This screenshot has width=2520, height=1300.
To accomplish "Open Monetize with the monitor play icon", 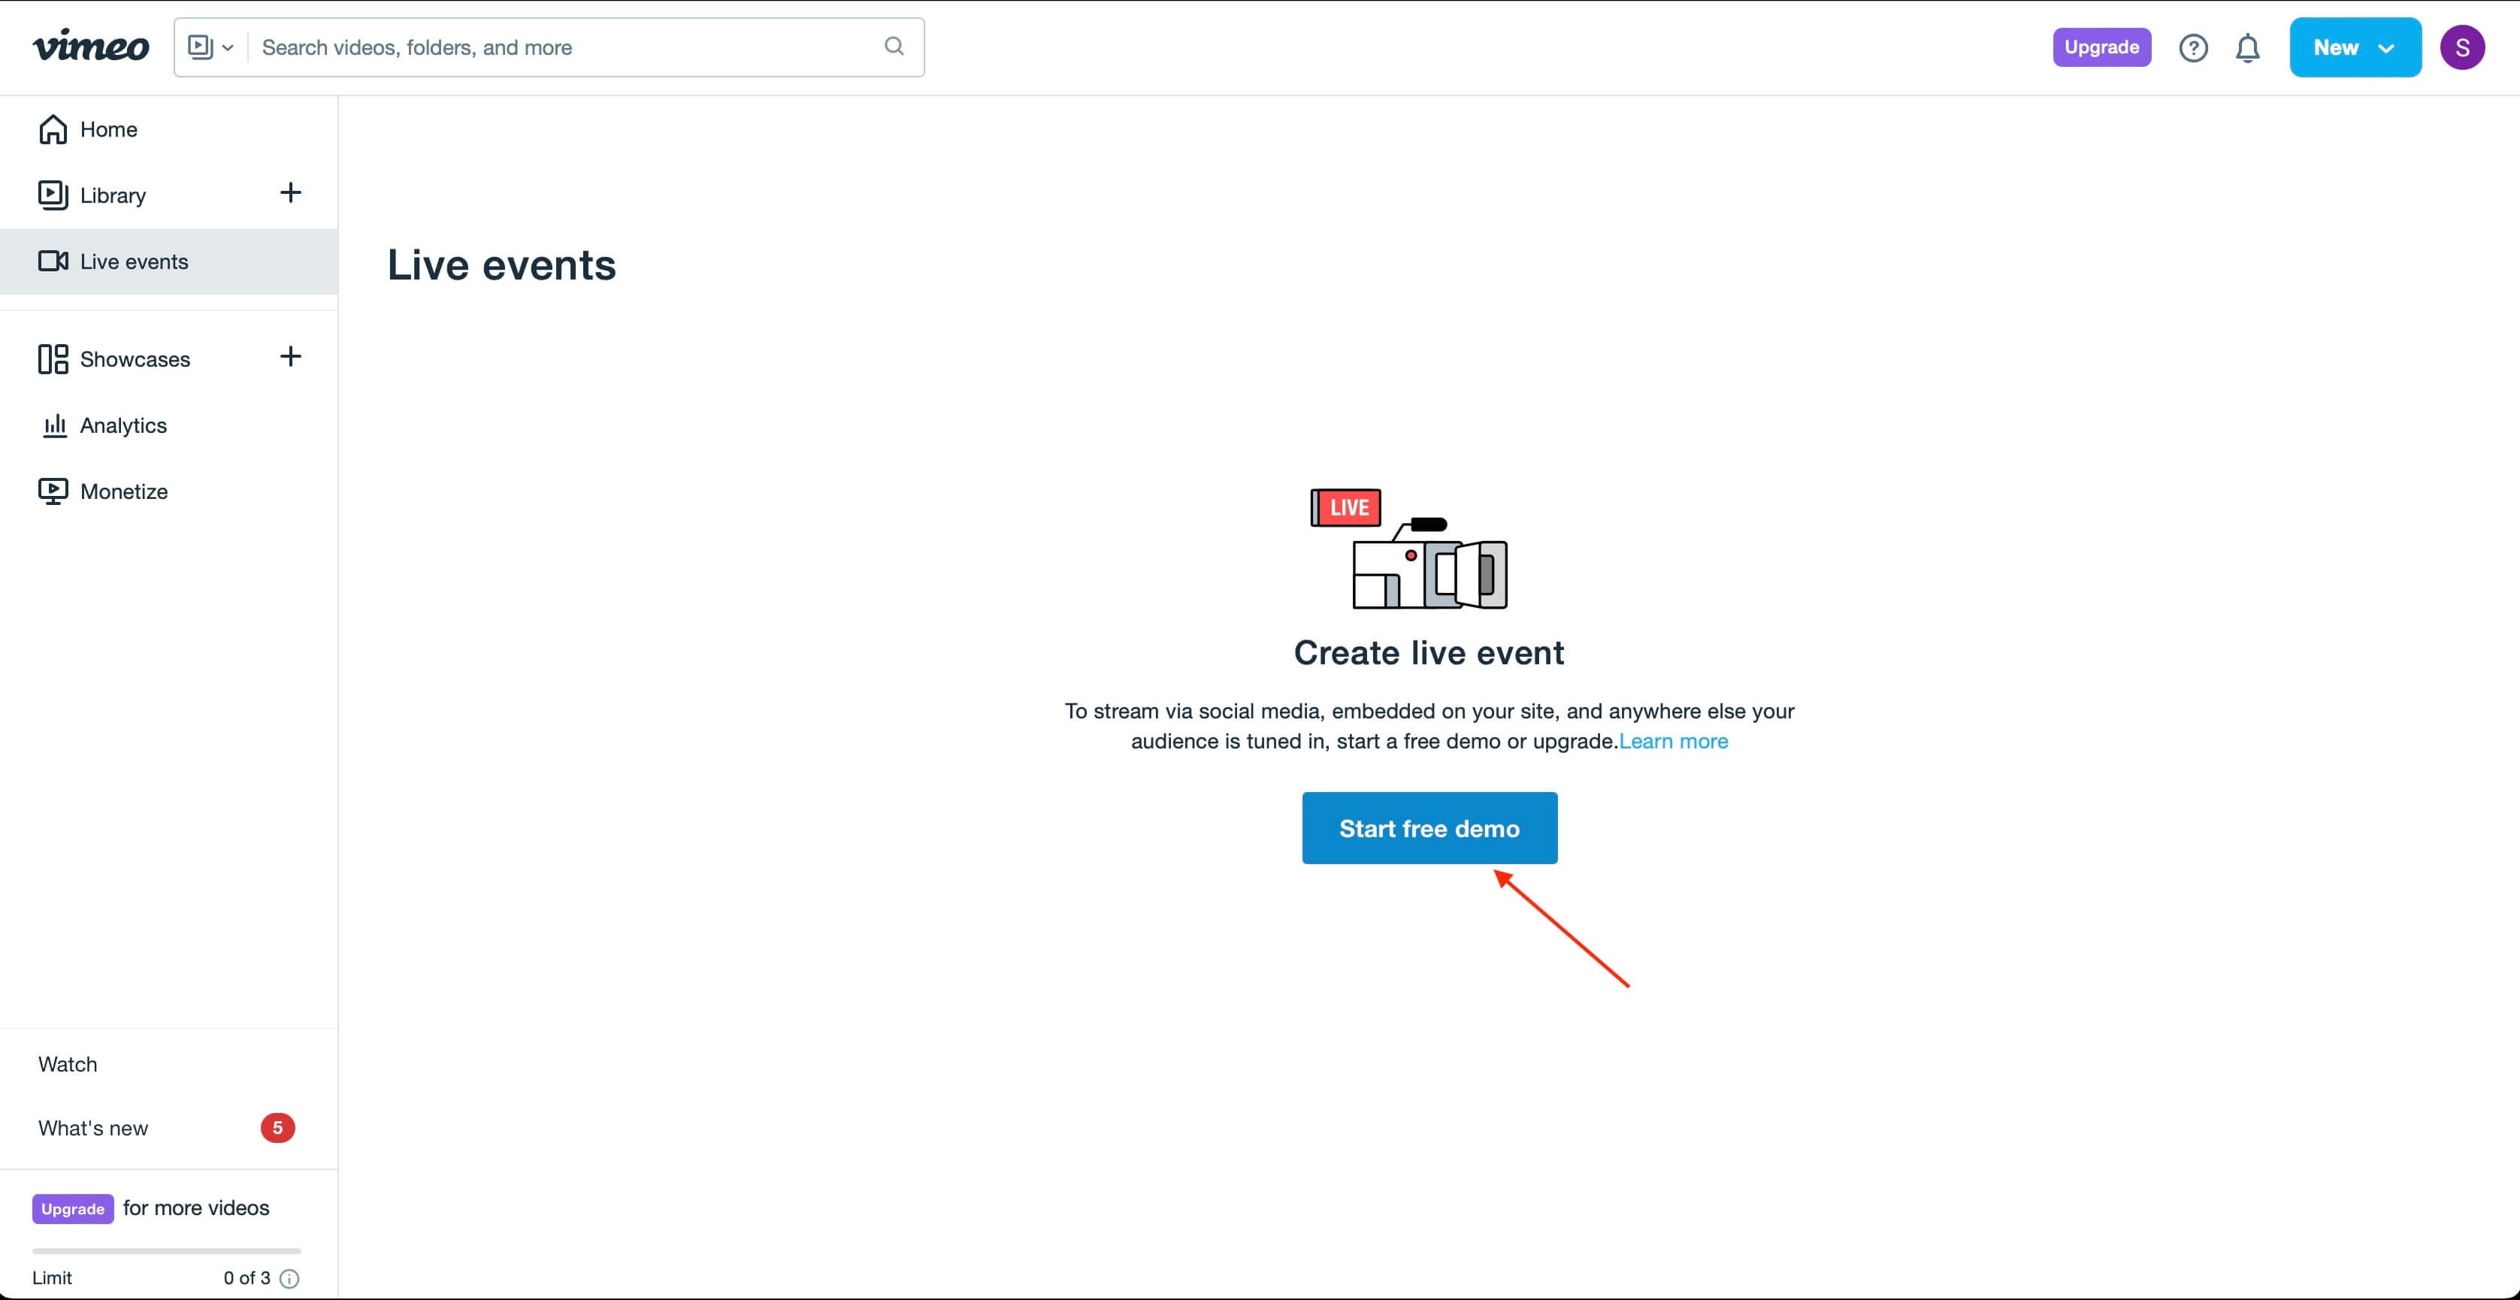I will tap(54, 490).
